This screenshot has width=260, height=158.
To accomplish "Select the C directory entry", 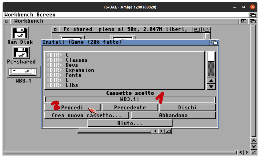I will (x=124, y=55).
